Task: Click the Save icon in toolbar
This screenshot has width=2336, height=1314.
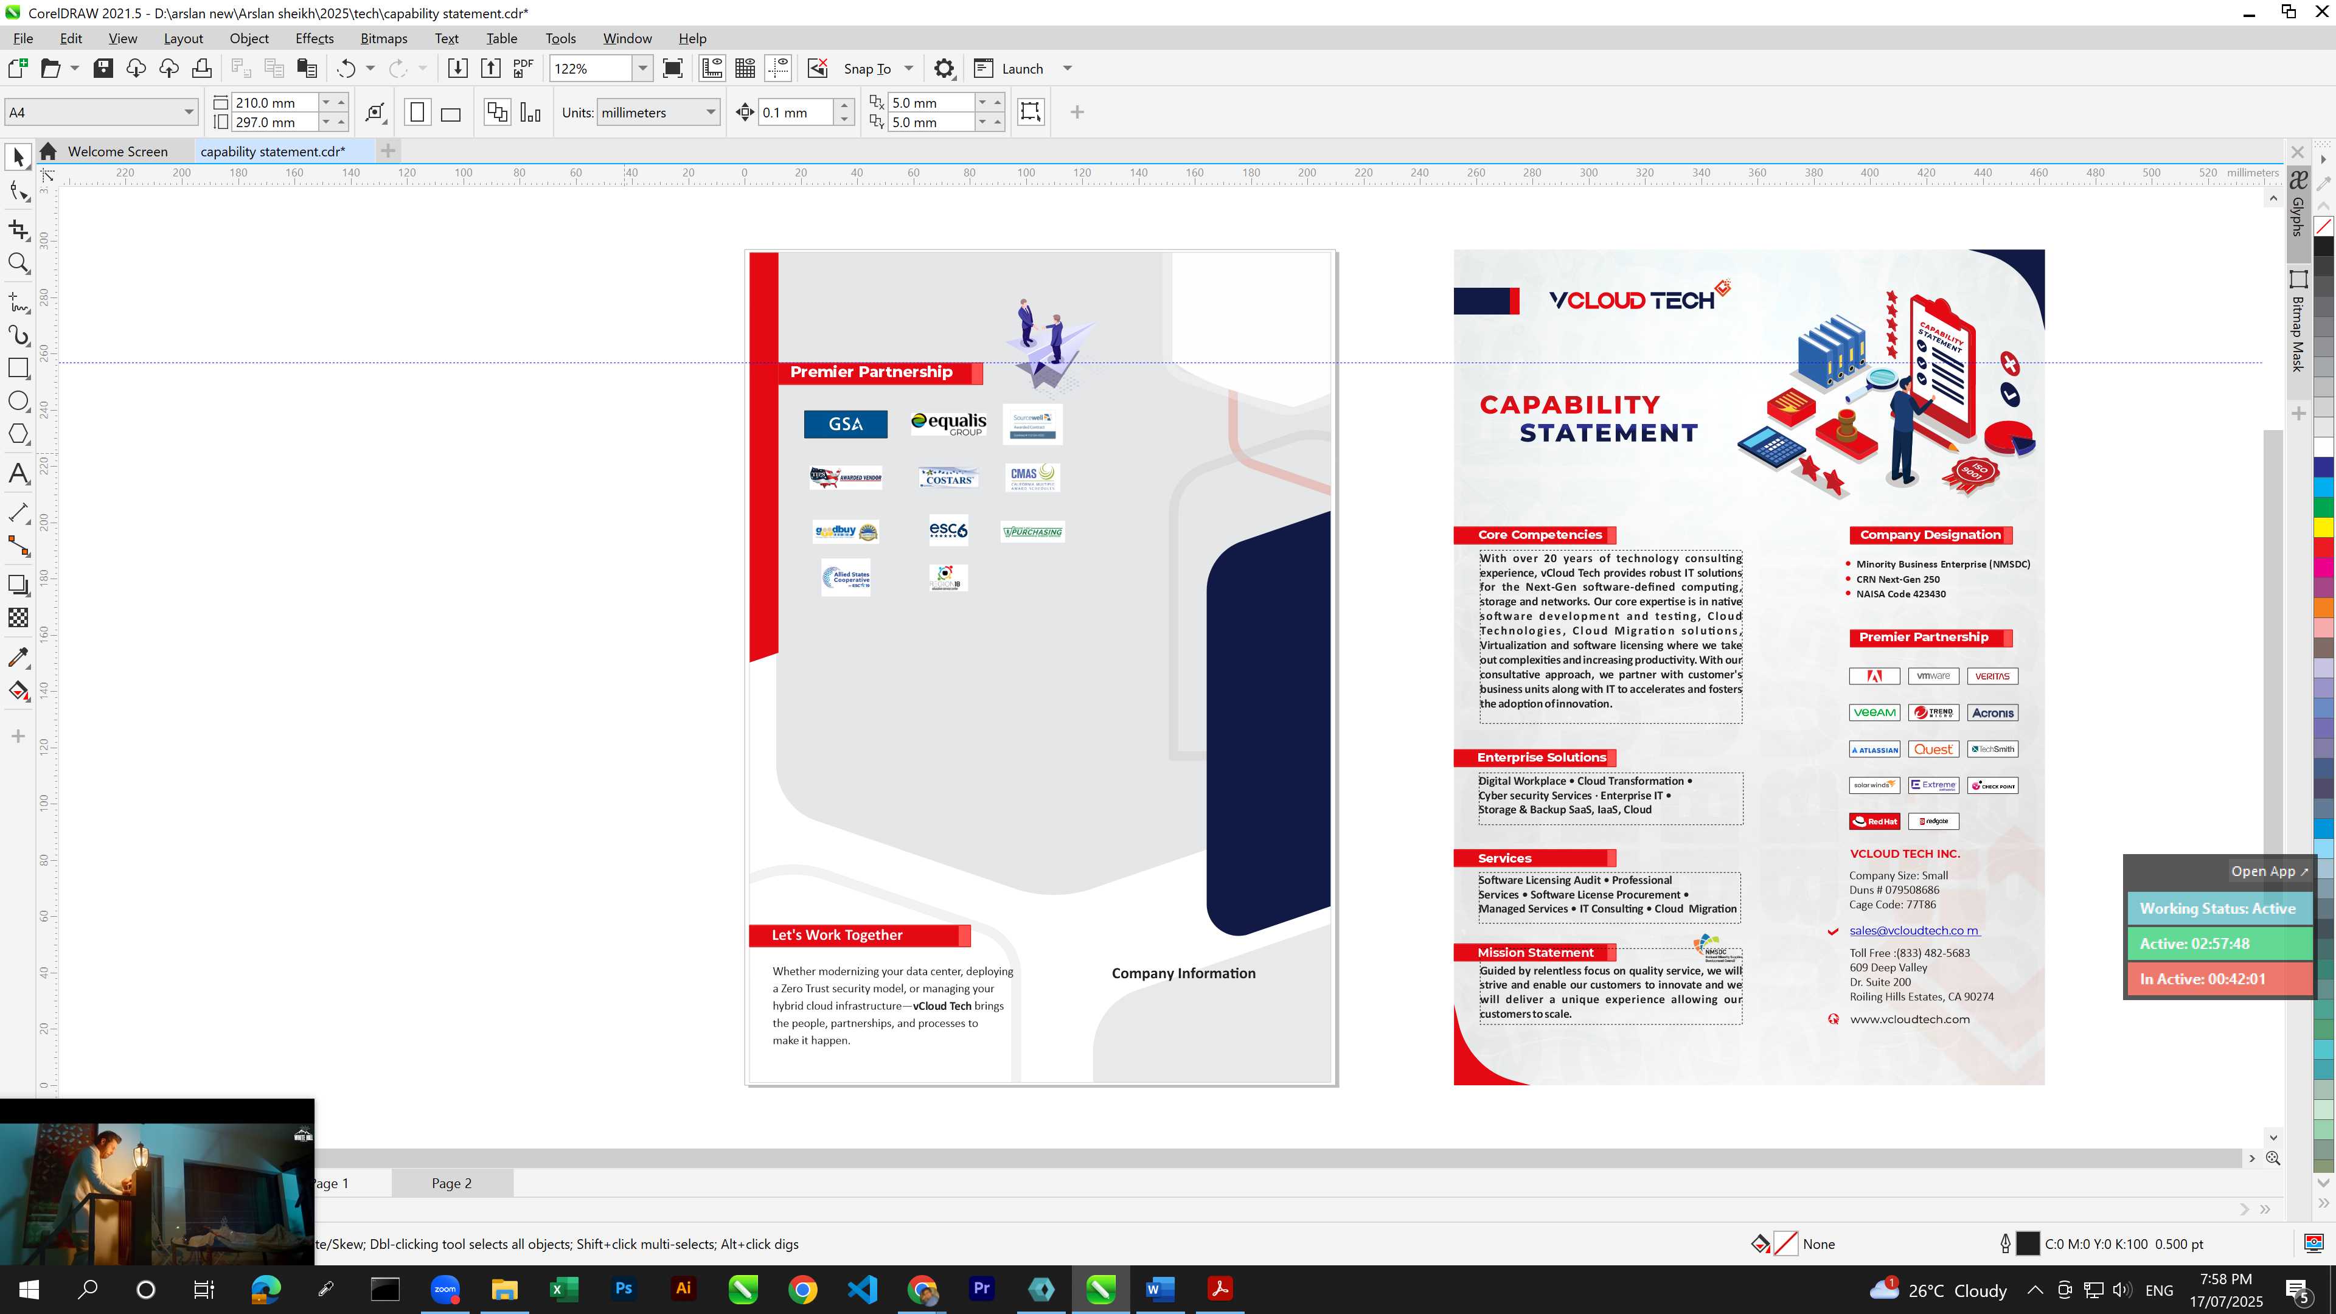Action: (x=103, y=68)
